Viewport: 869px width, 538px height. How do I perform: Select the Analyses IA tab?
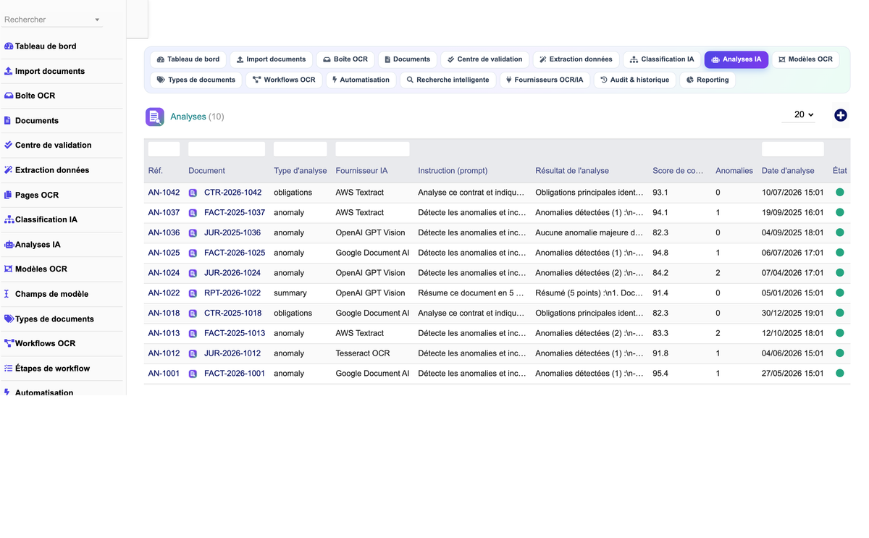(x=736, y=59)
